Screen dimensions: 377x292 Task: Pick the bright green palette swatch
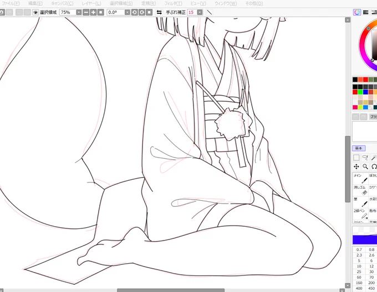(x=360, y=92)
